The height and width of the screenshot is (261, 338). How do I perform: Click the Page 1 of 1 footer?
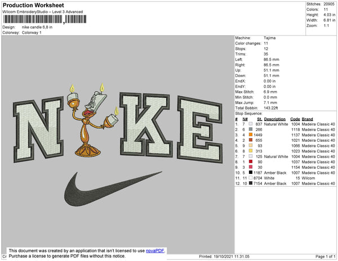pyautogui.click(x=325, y=256)
